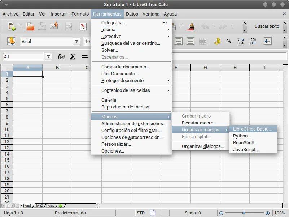Screen dimensions: 289x217
Task: Click the document modified status icon
Action: pos(152,213)
